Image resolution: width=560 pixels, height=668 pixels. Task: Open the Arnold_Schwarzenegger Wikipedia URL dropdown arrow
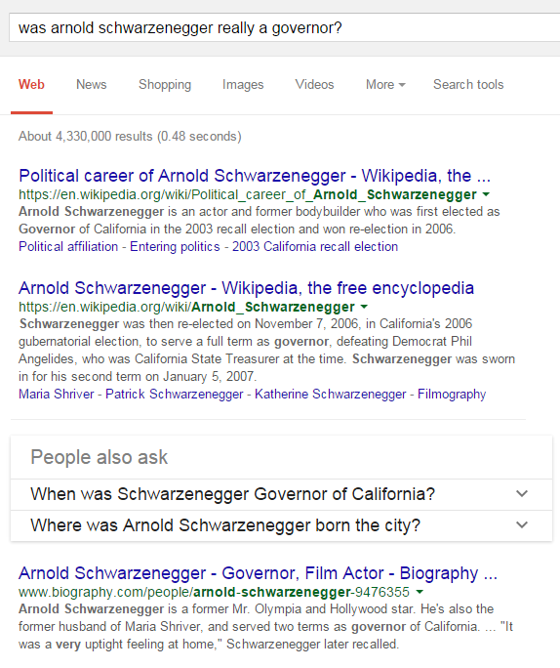(364, 307)
